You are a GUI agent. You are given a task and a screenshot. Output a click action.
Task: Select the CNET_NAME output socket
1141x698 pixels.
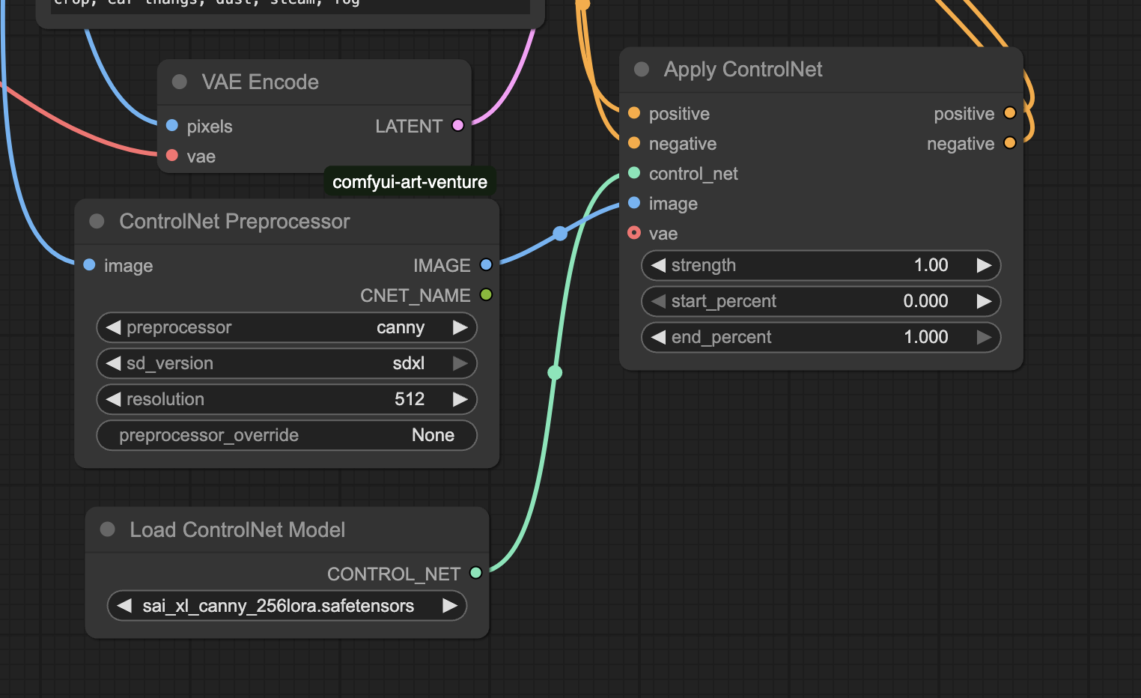click(x=486, y=294)
